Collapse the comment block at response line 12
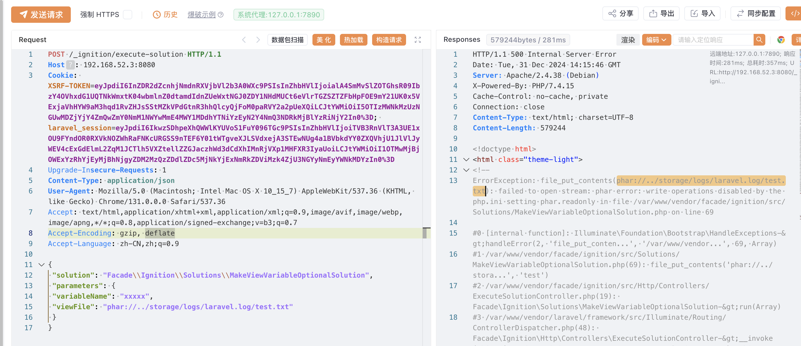 (466, 170)
